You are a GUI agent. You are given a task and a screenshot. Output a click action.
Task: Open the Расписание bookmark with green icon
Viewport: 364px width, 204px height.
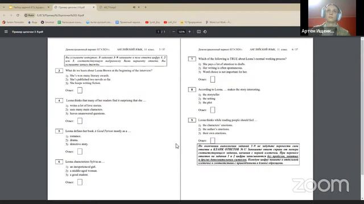(x=69, y=22)
